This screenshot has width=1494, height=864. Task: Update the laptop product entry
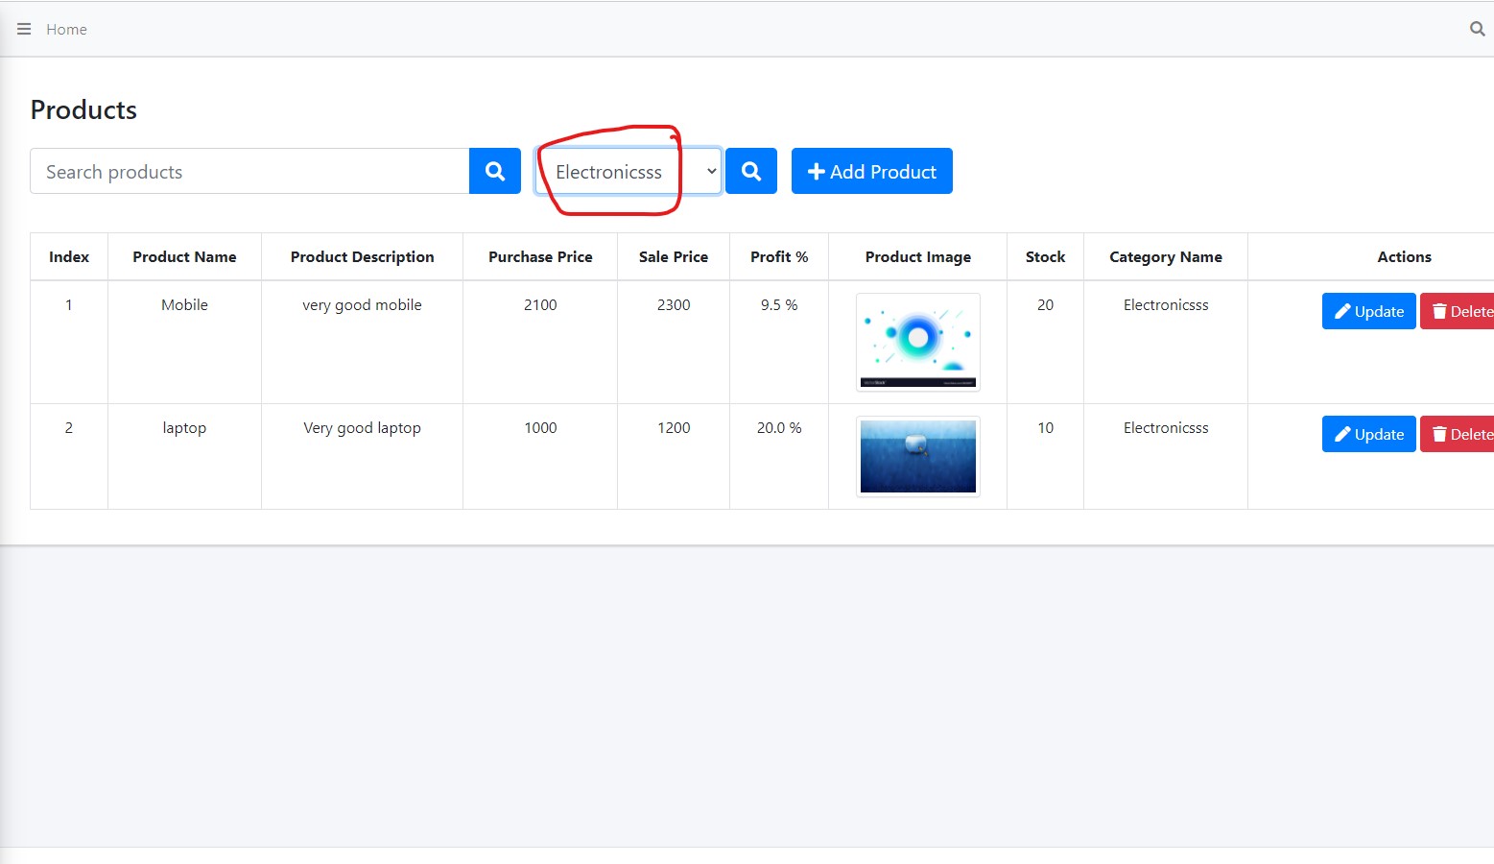(1368, 434)
